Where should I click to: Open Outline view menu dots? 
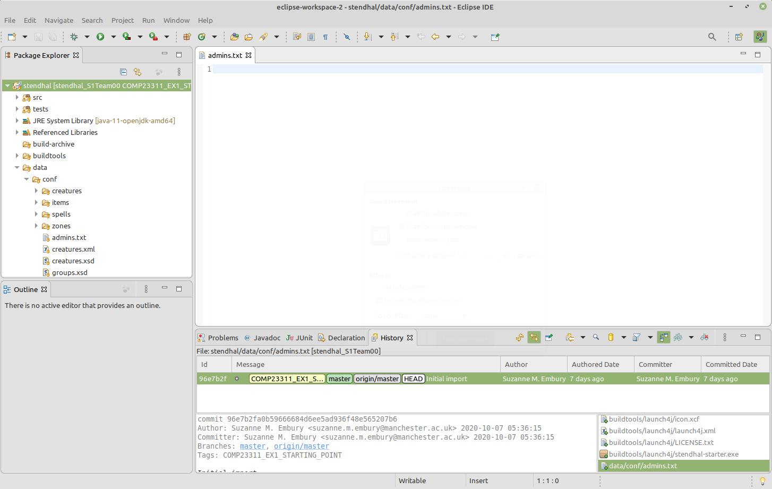point(146,289)
